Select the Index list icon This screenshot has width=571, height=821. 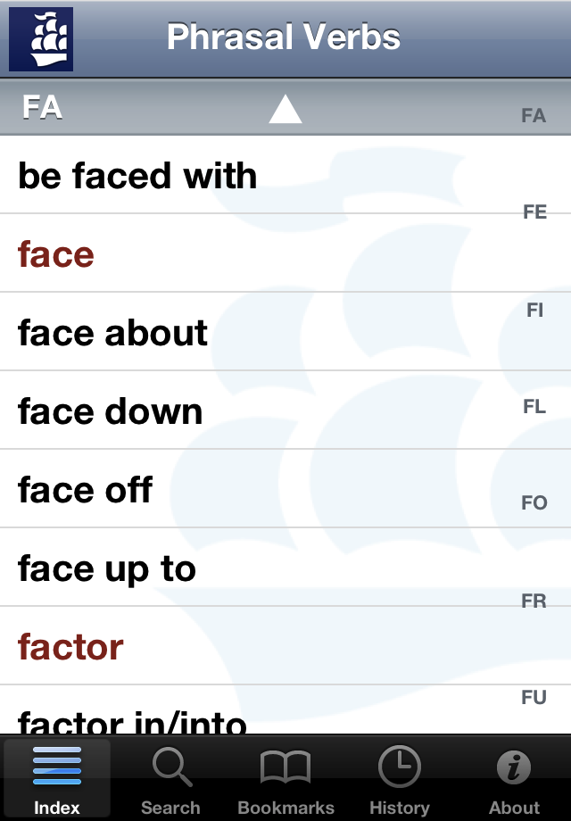point(57,767)
